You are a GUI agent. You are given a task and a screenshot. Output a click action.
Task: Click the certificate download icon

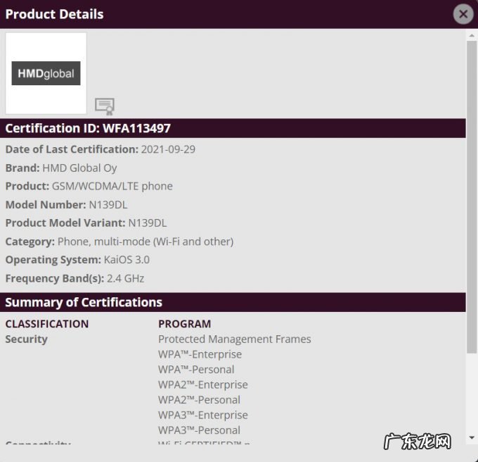tap(105, 106)
